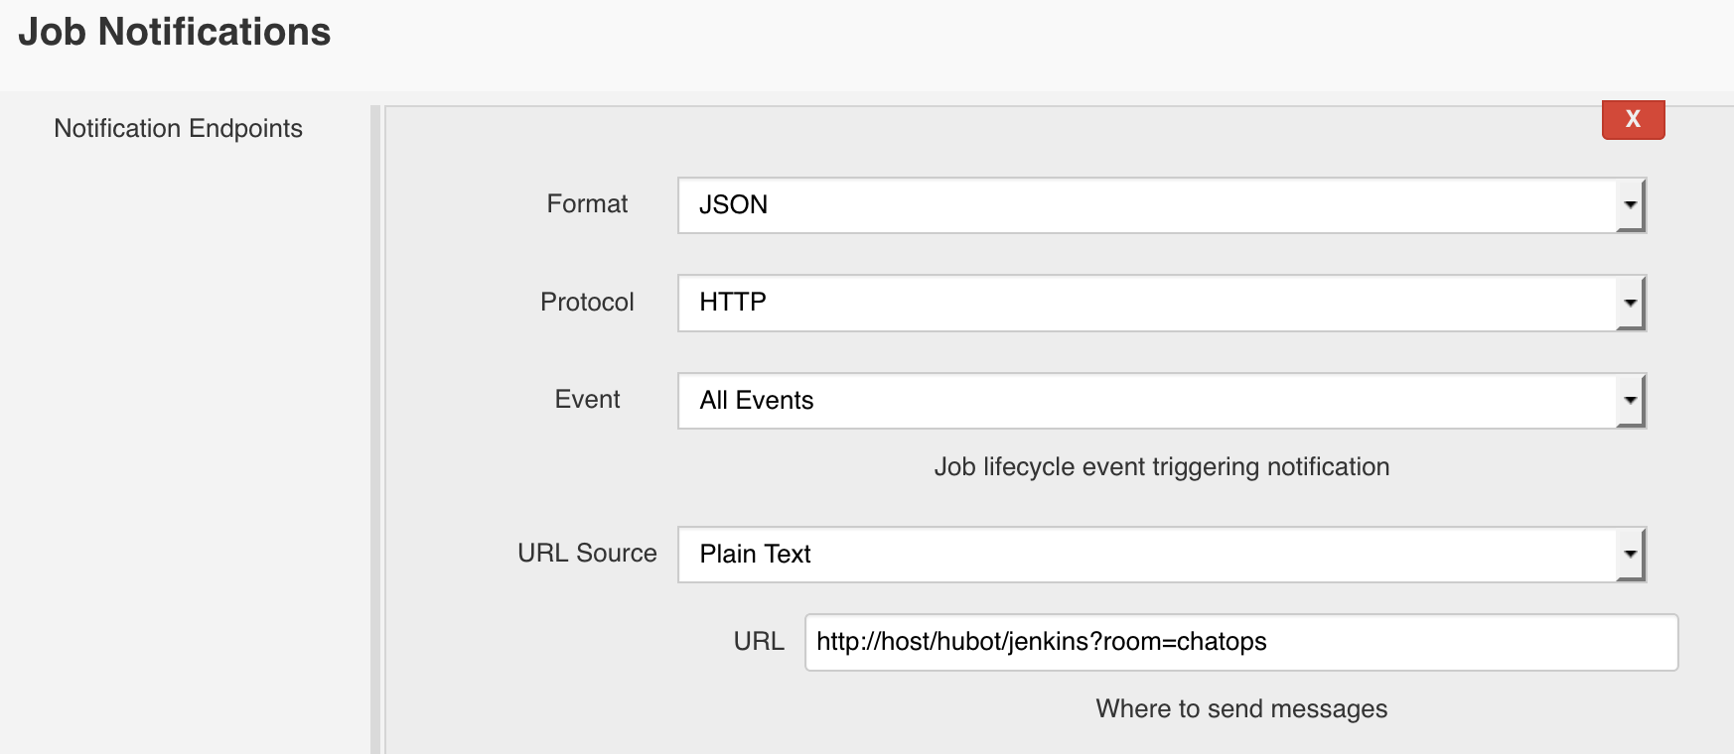Click the 'Event' field label
This screenshot has height=754, width=1734.
click(x=587, y=399)
